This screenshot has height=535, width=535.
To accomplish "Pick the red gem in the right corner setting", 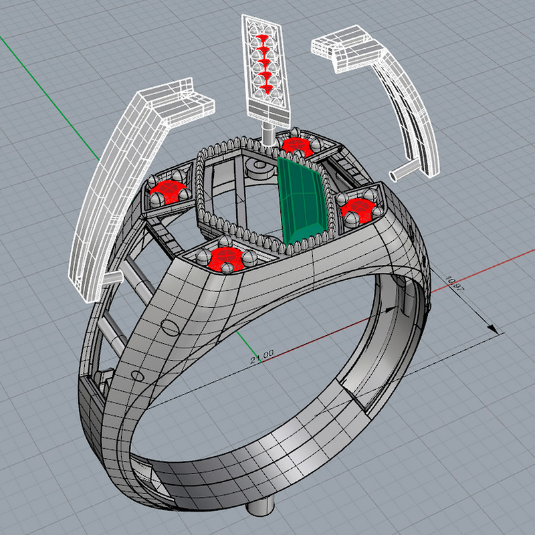I will (x=358, y=208).
